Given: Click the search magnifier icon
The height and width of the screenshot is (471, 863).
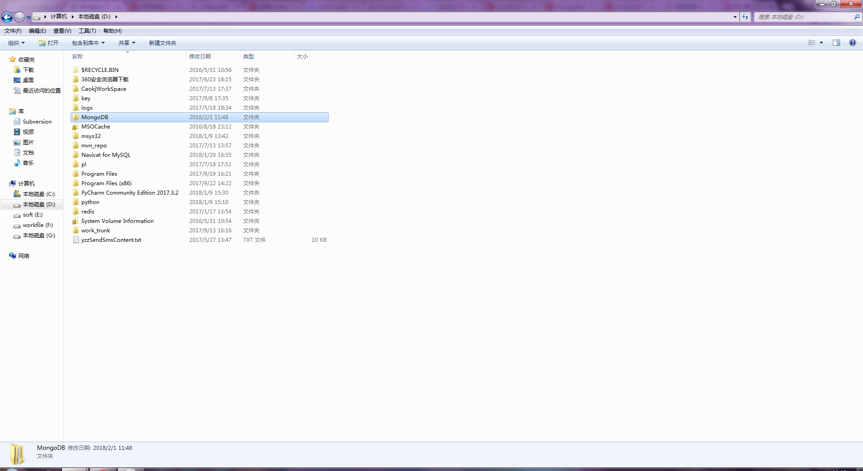Looking at the screenshot, I should pyautogui.click(x=857, y=17).
